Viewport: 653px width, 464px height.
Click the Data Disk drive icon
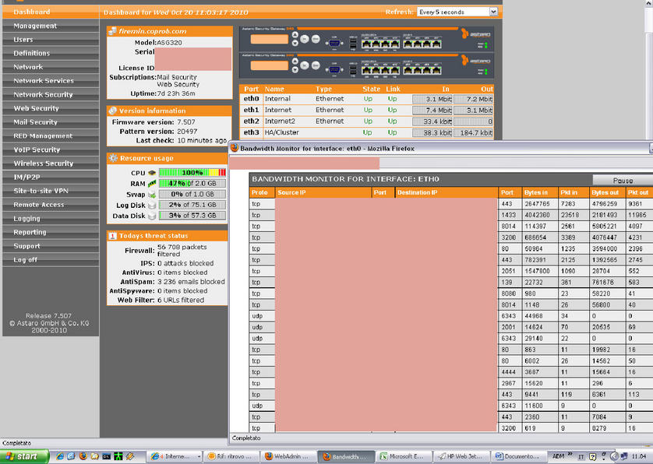152,216
